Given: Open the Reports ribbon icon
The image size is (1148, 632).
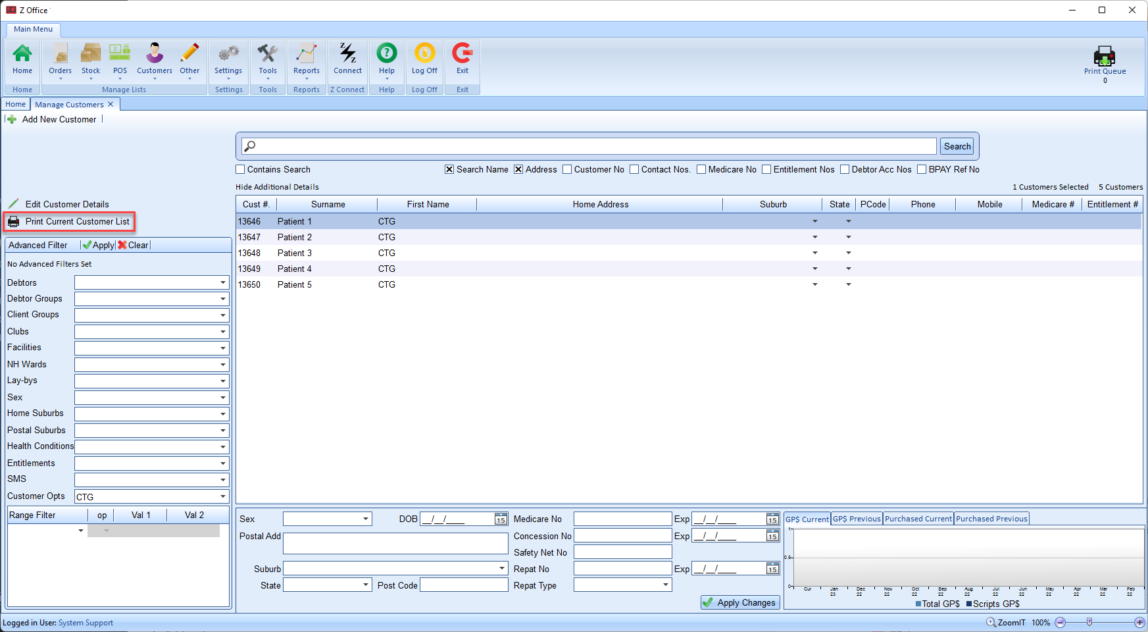Looking at the screenshot, I should tap(307, 54).
